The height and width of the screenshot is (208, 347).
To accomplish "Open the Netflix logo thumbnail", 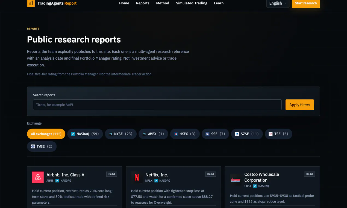I will (137, 177).
